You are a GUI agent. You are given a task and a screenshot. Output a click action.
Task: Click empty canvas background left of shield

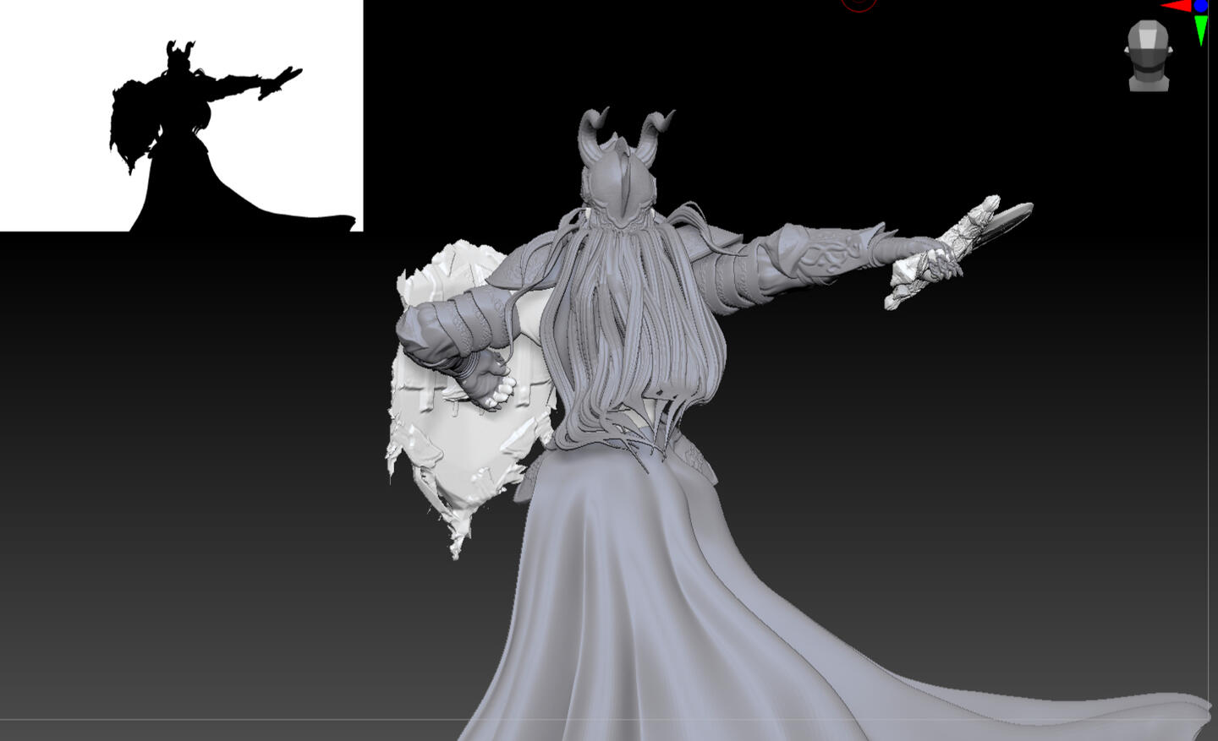[x=211, y=422]
